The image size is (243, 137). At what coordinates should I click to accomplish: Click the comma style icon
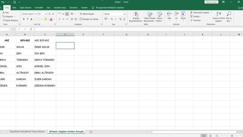115,19
